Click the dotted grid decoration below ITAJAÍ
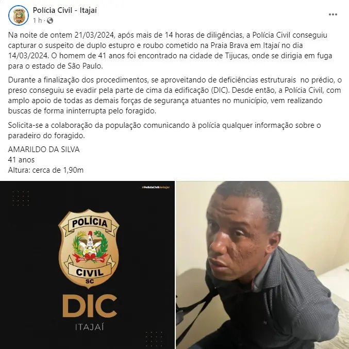 coord(154,339)
